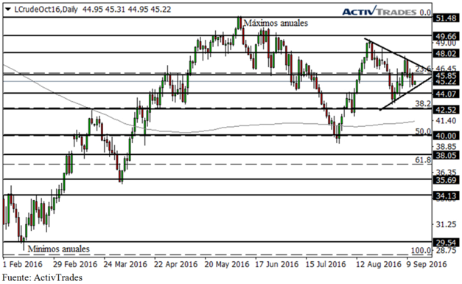The width and height of the screenshot is (462, 284).
Task: Click the 41.40 price axis value
Action: pos(446,120)
